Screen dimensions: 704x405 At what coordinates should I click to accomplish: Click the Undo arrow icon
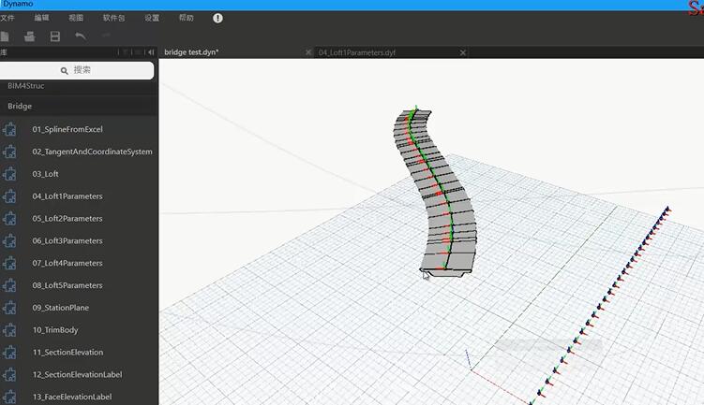[x=81, y=36]
